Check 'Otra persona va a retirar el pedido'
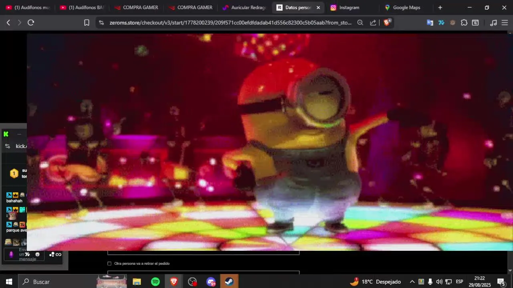 click(109, 264)
